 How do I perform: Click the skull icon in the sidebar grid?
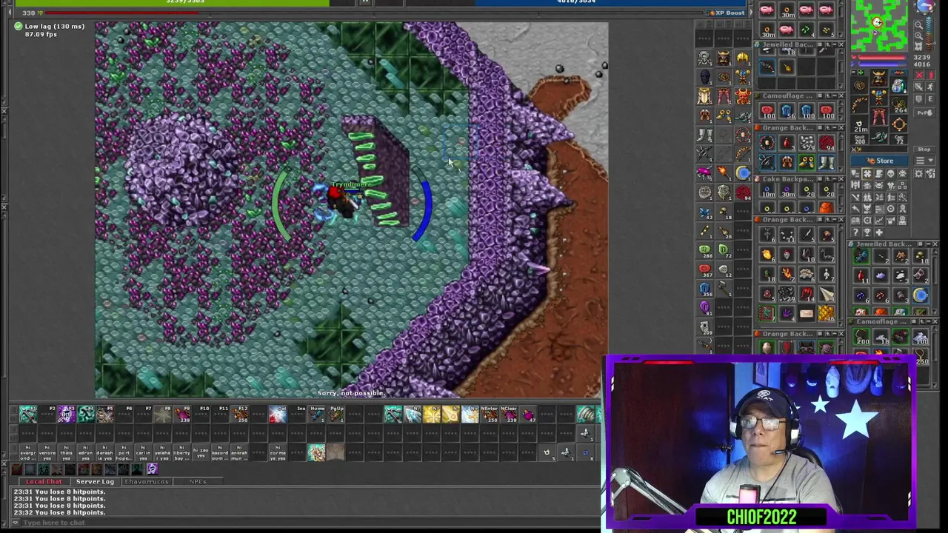[x=890, y=173]
